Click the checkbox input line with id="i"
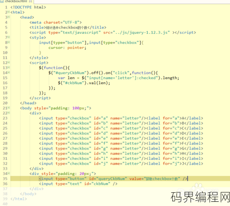Image resolution: width=230 pixels, height=206 pixels. (121, 158)
